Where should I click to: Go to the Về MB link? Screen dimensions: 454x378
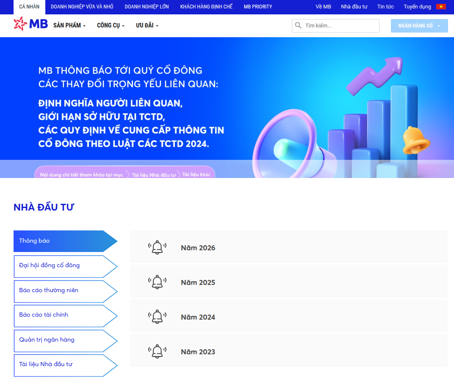(323, 7)
